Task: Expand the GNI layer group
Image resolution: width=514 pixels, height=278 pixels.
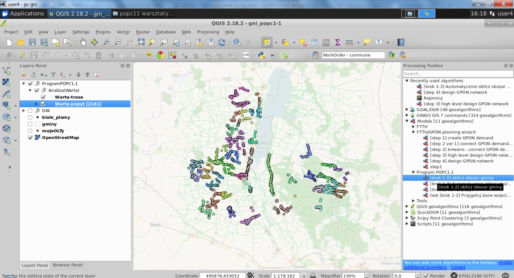Action: [x=24, y=110]
